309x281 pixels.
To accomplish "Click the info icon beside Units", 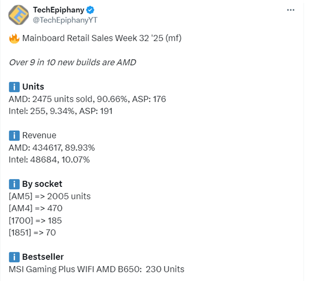I will [x=14, y=87].
